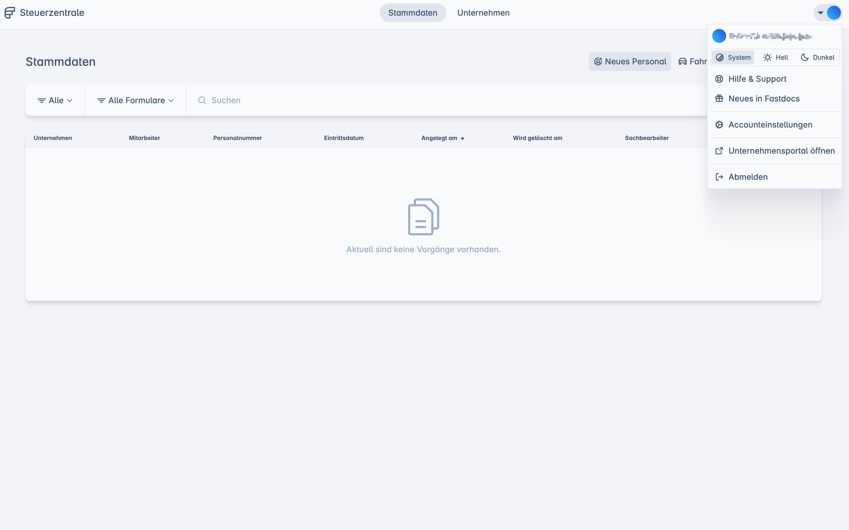Click Abmelden to log out
The height and width of the screenshot is (530, 849).
(x=775, y=177)
